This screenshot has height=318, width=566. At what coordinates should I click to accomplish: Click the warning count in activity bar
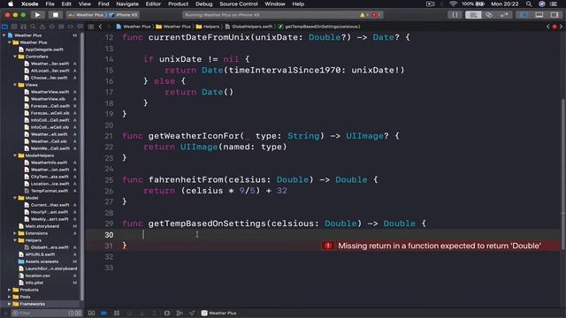363,15
